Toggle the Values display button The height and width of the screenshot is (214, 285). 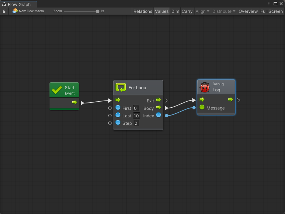tap(161, 11)
